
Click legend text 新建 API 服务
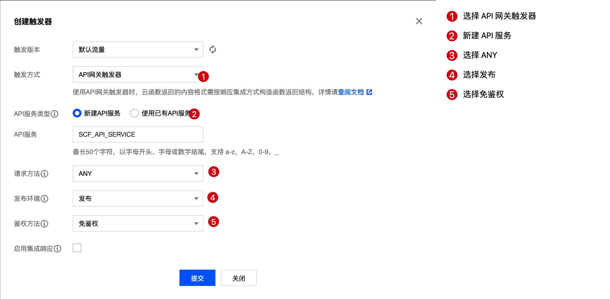[487, 36]
